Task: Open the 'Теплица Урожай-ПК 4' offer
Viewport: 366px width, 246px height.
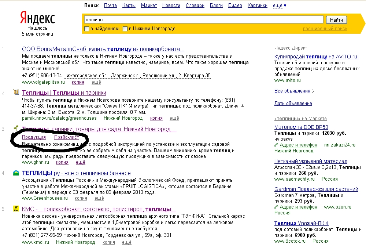Action: tap(302, 223)
